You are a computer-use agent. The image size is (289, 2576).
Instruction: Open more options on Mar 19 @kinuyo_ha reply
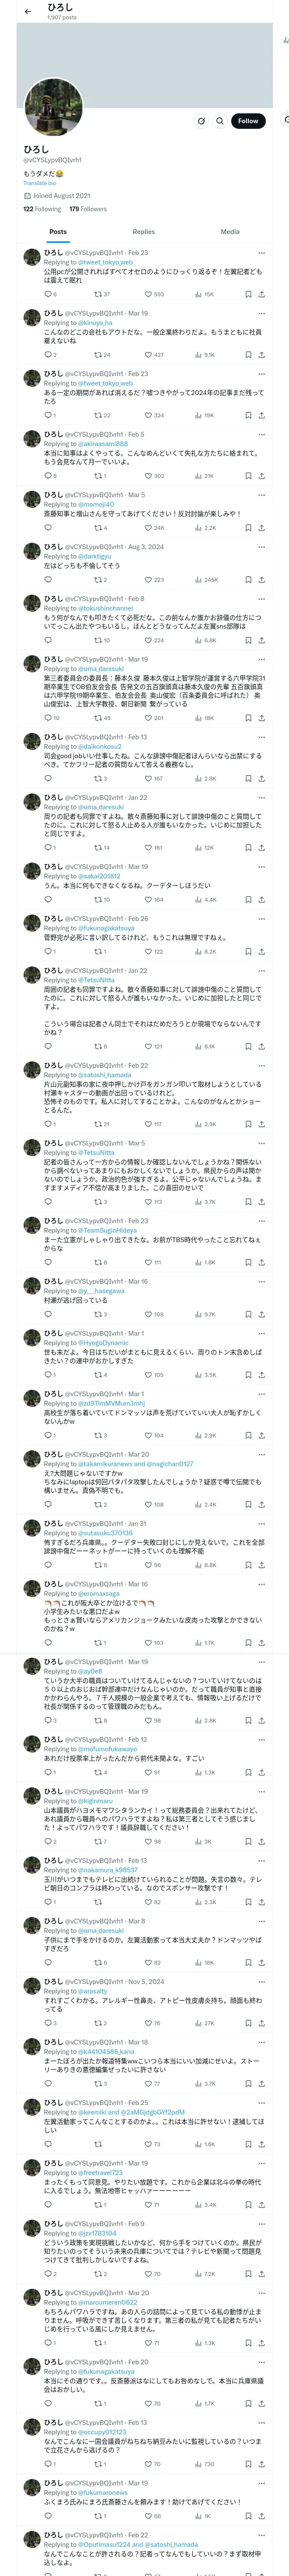[261, 313]
